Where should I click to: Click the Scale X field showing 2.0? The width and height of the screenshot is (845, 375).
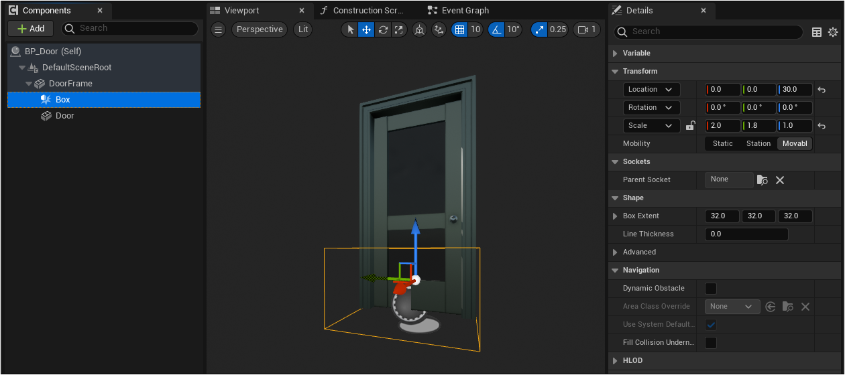(x=723, y=125)
